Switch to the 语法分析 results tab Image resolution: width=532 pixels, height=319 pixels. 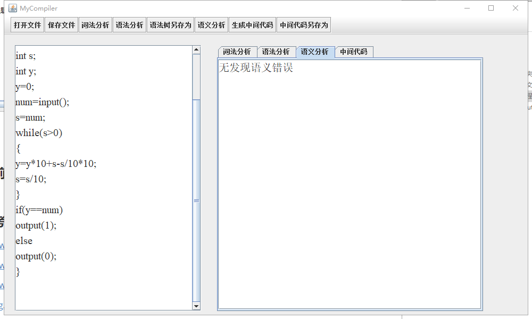pos(277,52)
